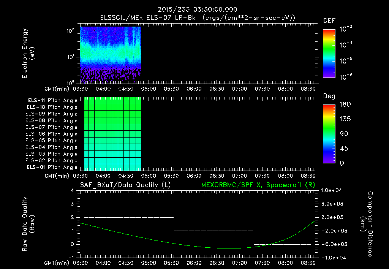Click the 10^-3 DEF colorbar value
Viewport: 389px width, 269px height.
coord(346,28)
